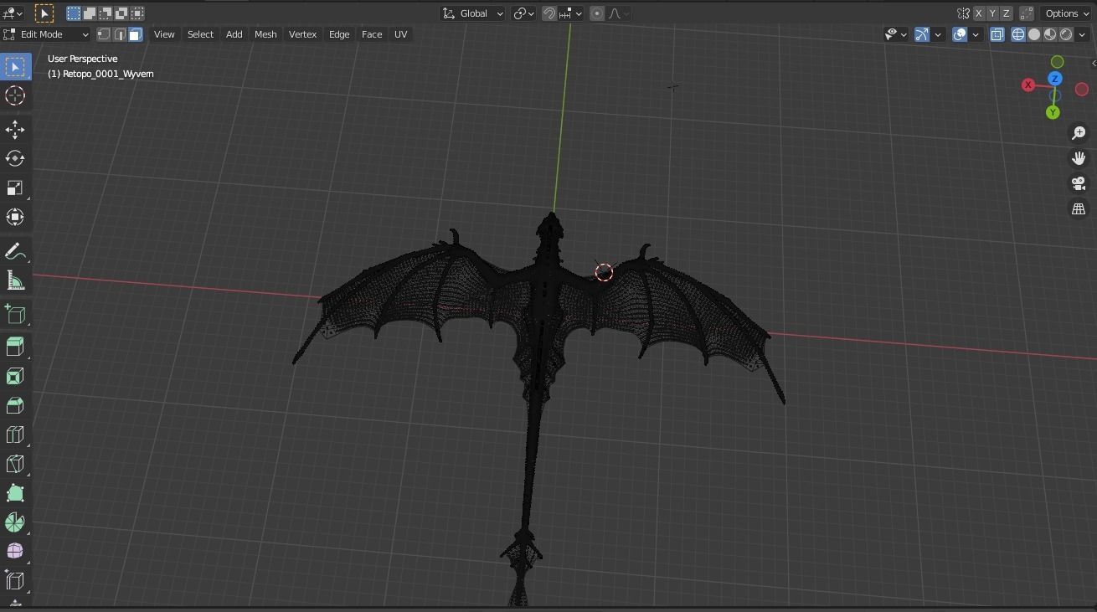
Task: Select the Inset Faces tool
Action: click(15, 377)
